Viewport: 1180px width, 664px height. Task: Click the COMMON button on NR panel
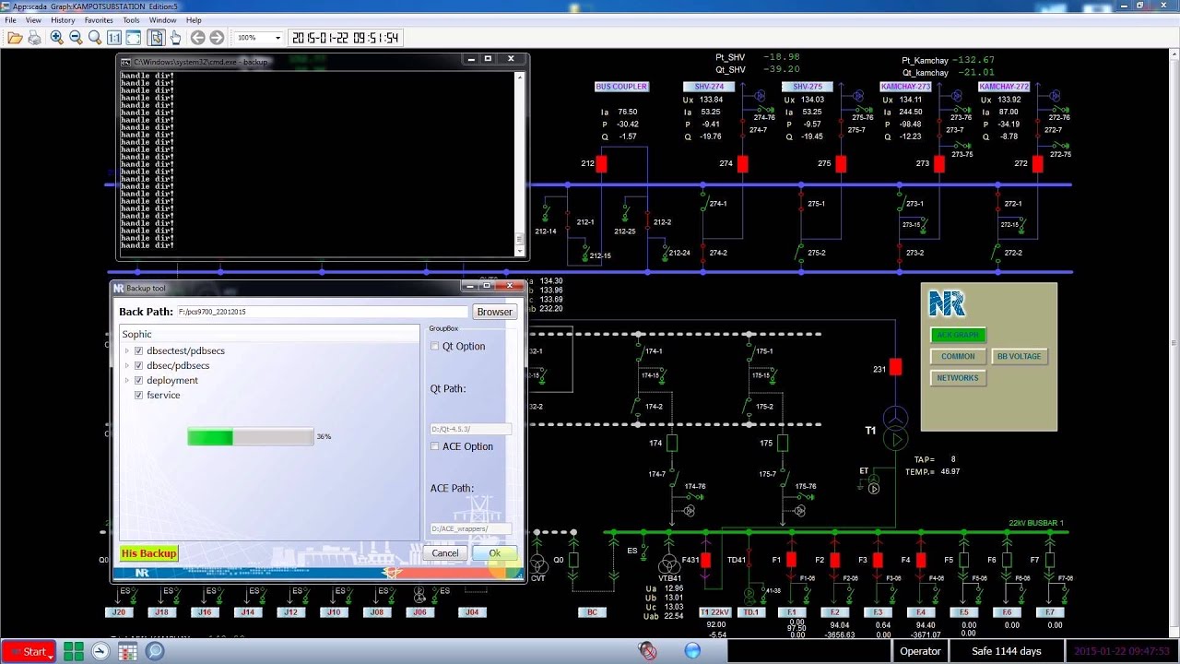click(958, 356)
